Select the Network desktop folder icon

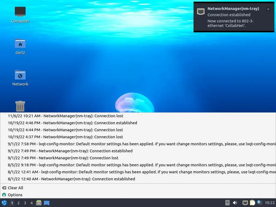(x=20, y=75)
